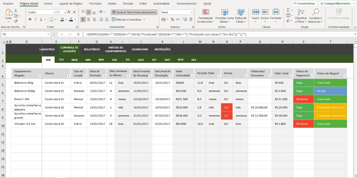Viewport: 357px width, 178px height.
Task: Click the Formatar como Tabela icon
Action: tap(225, 16)
